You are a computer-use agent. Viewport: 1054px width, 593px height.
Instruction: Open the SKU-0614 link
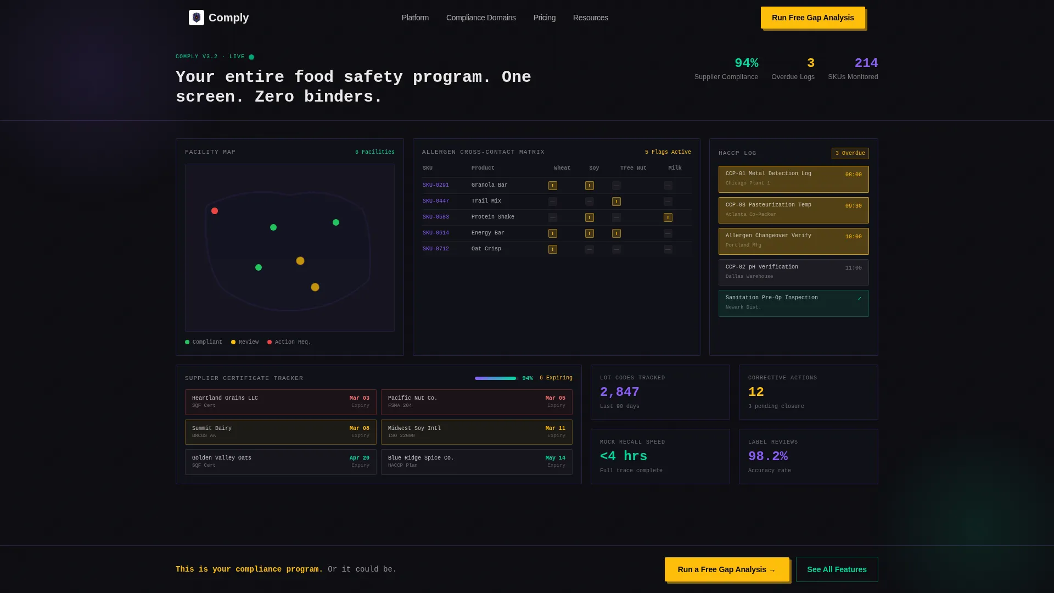[x=436, y=233]
